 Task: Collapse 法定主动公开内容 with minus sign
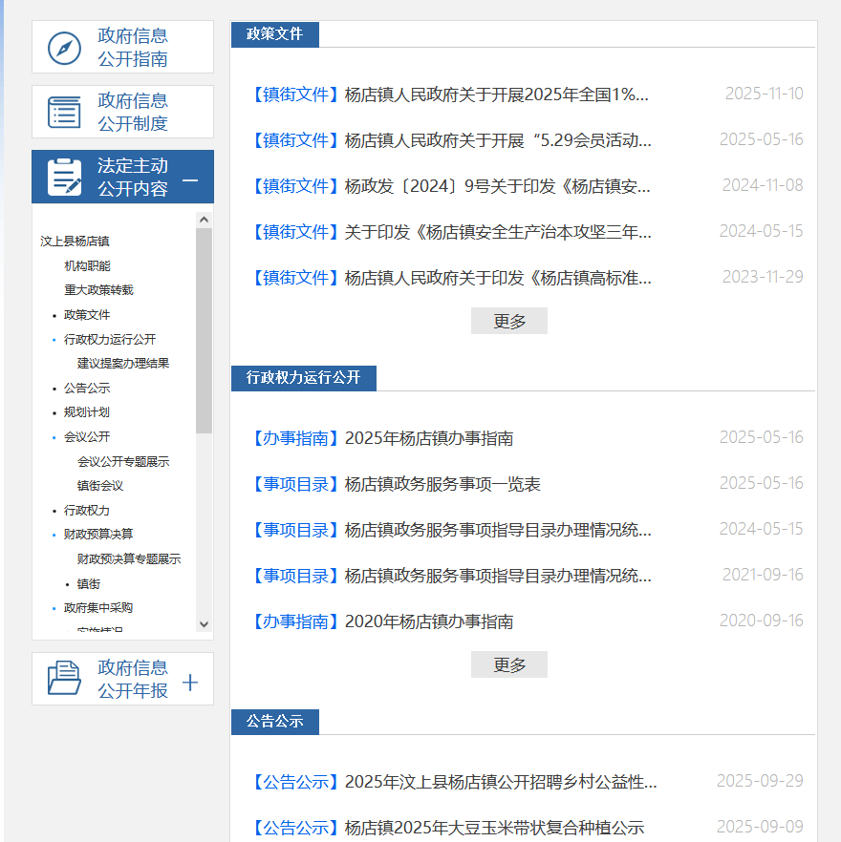pyautogui.click(x=190, y=180)
